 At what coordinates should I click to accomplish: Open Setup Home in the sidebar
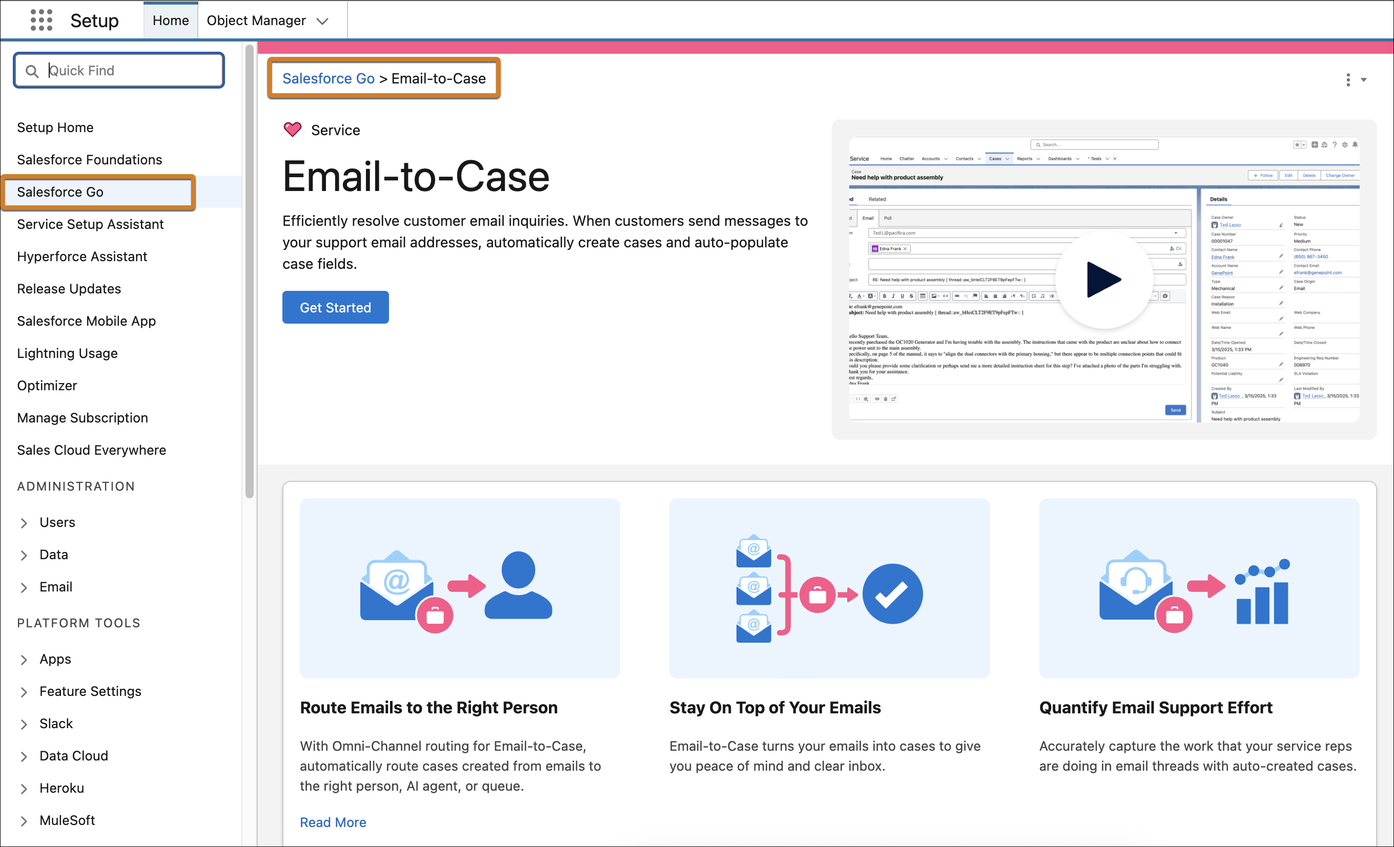click(55, 127)
